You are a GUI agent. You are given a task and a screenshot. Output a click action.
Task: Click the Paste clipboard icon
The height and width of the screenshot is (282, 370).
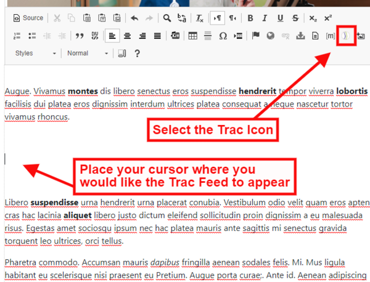point(86,18)
